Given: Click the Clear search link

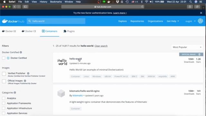Looking at the screenshot, I should (101, 46).
